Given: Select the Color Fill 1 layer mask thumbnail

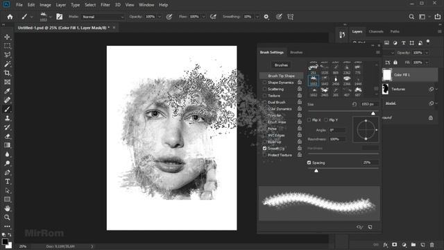Looking at the screenshot, I should pos(387,75).
